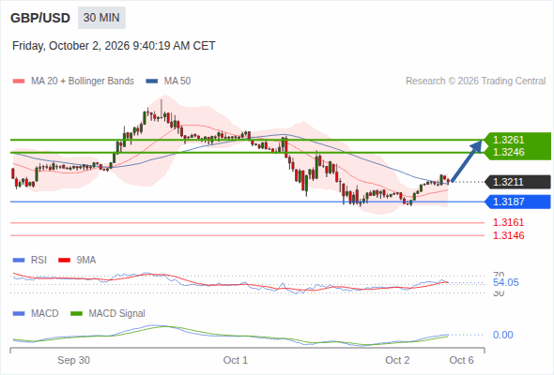Click the MA 20 + Bollinger Bands pink legend swatch

[x=19, y=82]
